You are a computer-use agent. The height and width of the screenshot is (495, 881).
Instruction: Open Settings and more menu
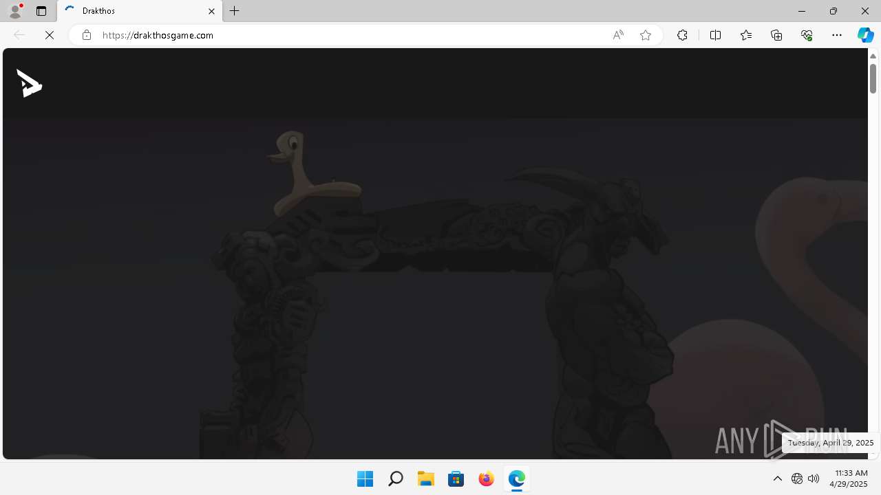837,35
